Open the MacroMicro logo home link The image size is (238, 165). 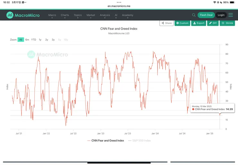point(23,15)
